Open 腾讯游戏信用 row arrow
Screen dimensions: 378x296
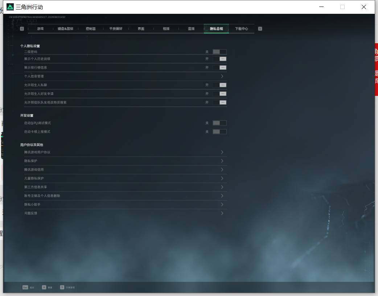point(222,170)
